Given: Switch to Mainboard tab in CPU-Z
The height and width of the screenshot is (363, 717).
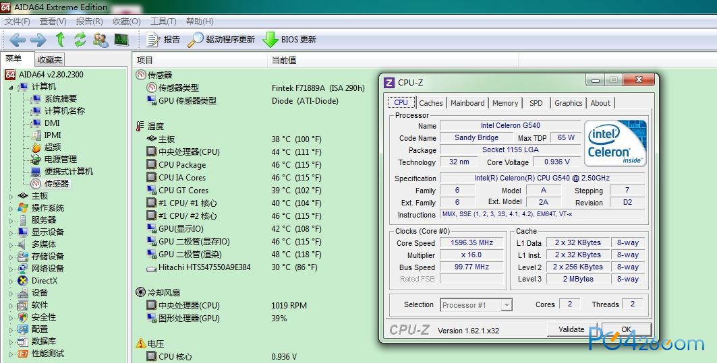Looking at the screenshot, I should pyautogui.click(x=467, y=103).
